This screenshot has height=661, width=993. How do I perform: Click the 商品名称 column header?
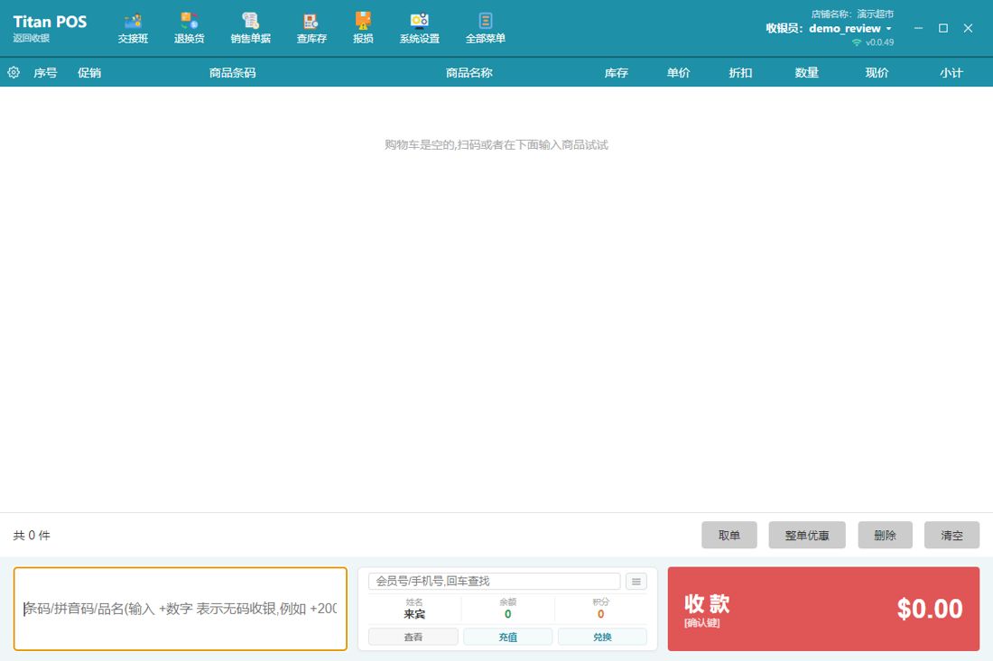point(469,73)
